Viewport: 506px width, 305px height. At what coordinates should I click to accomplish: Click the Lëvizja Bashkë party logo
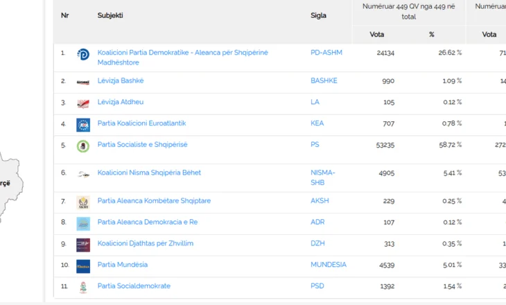pyautogui.click(x=83, y=82)
